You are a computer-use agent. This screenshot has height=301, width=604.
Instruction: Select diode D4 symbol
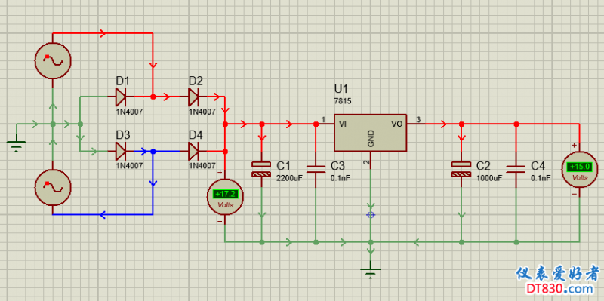[193, 152]
